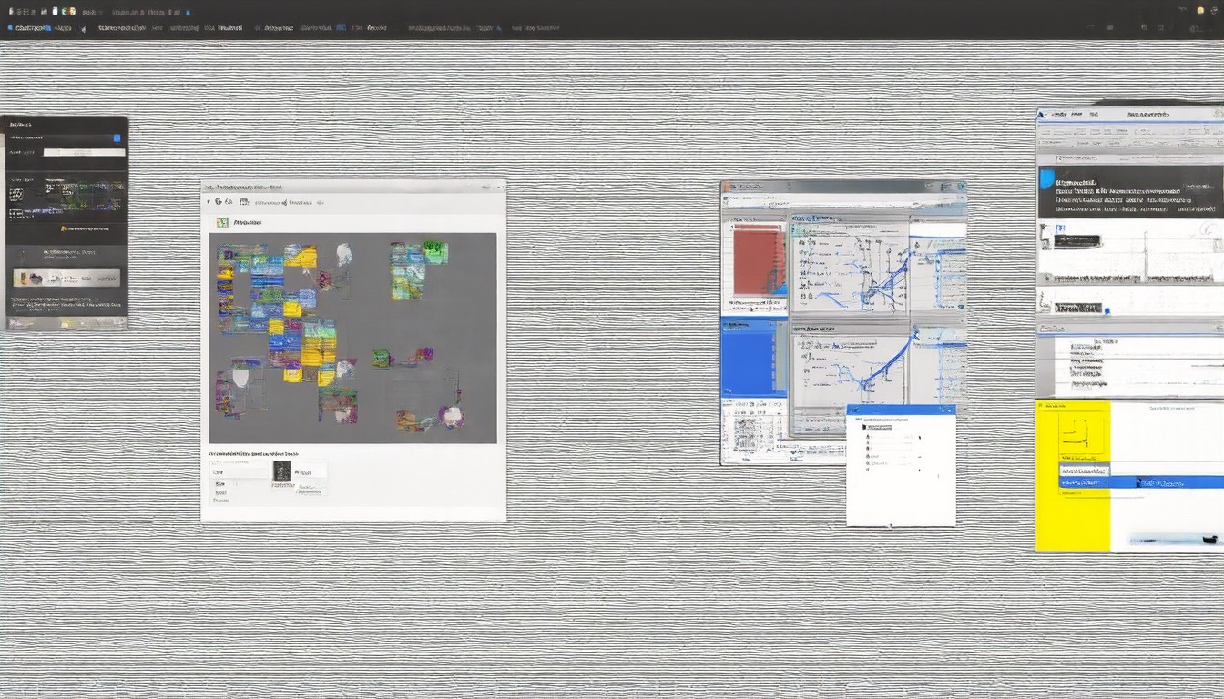Select the solid blue panel in the graph window
1224x699 pixels.
coord(754,356)
